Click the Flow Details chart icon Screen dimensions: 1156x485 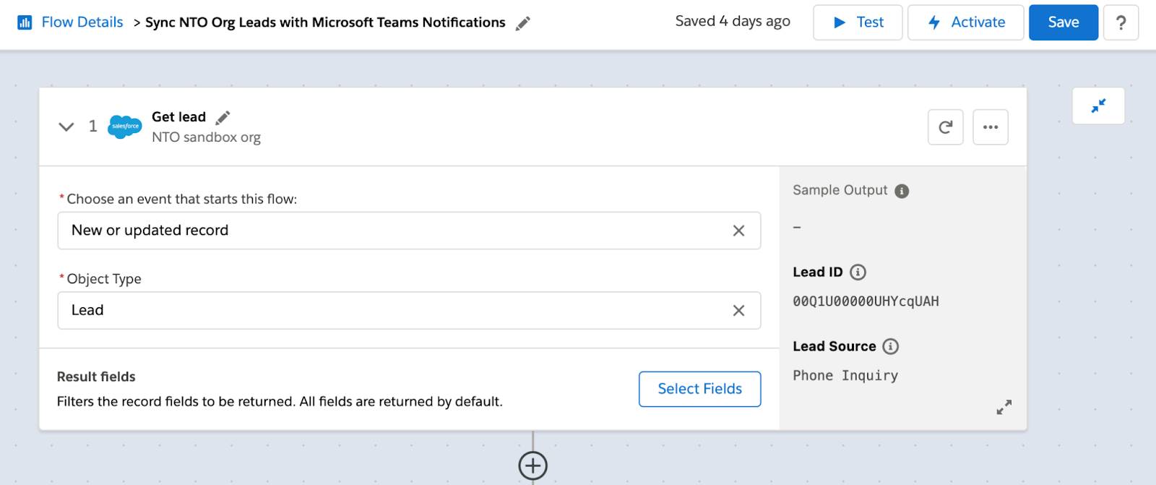click(x=25, y=22)
